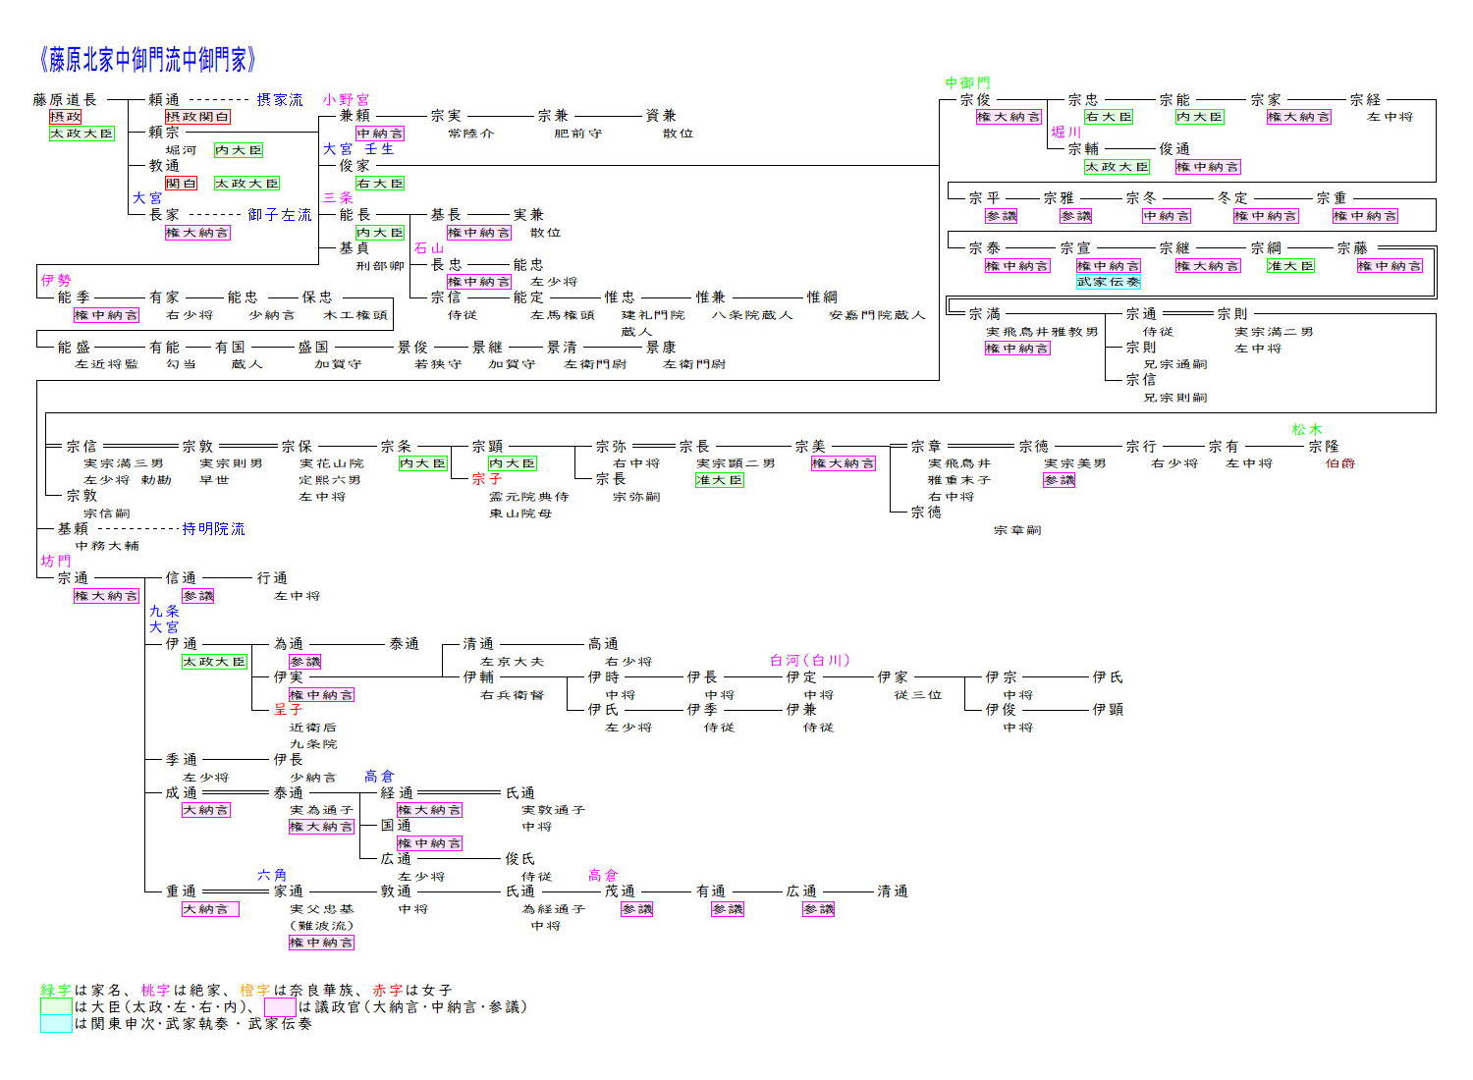Select the pink 伊勢 branch label
This screenshot has width=1473, height=1080.
click(x=56, y=280)
